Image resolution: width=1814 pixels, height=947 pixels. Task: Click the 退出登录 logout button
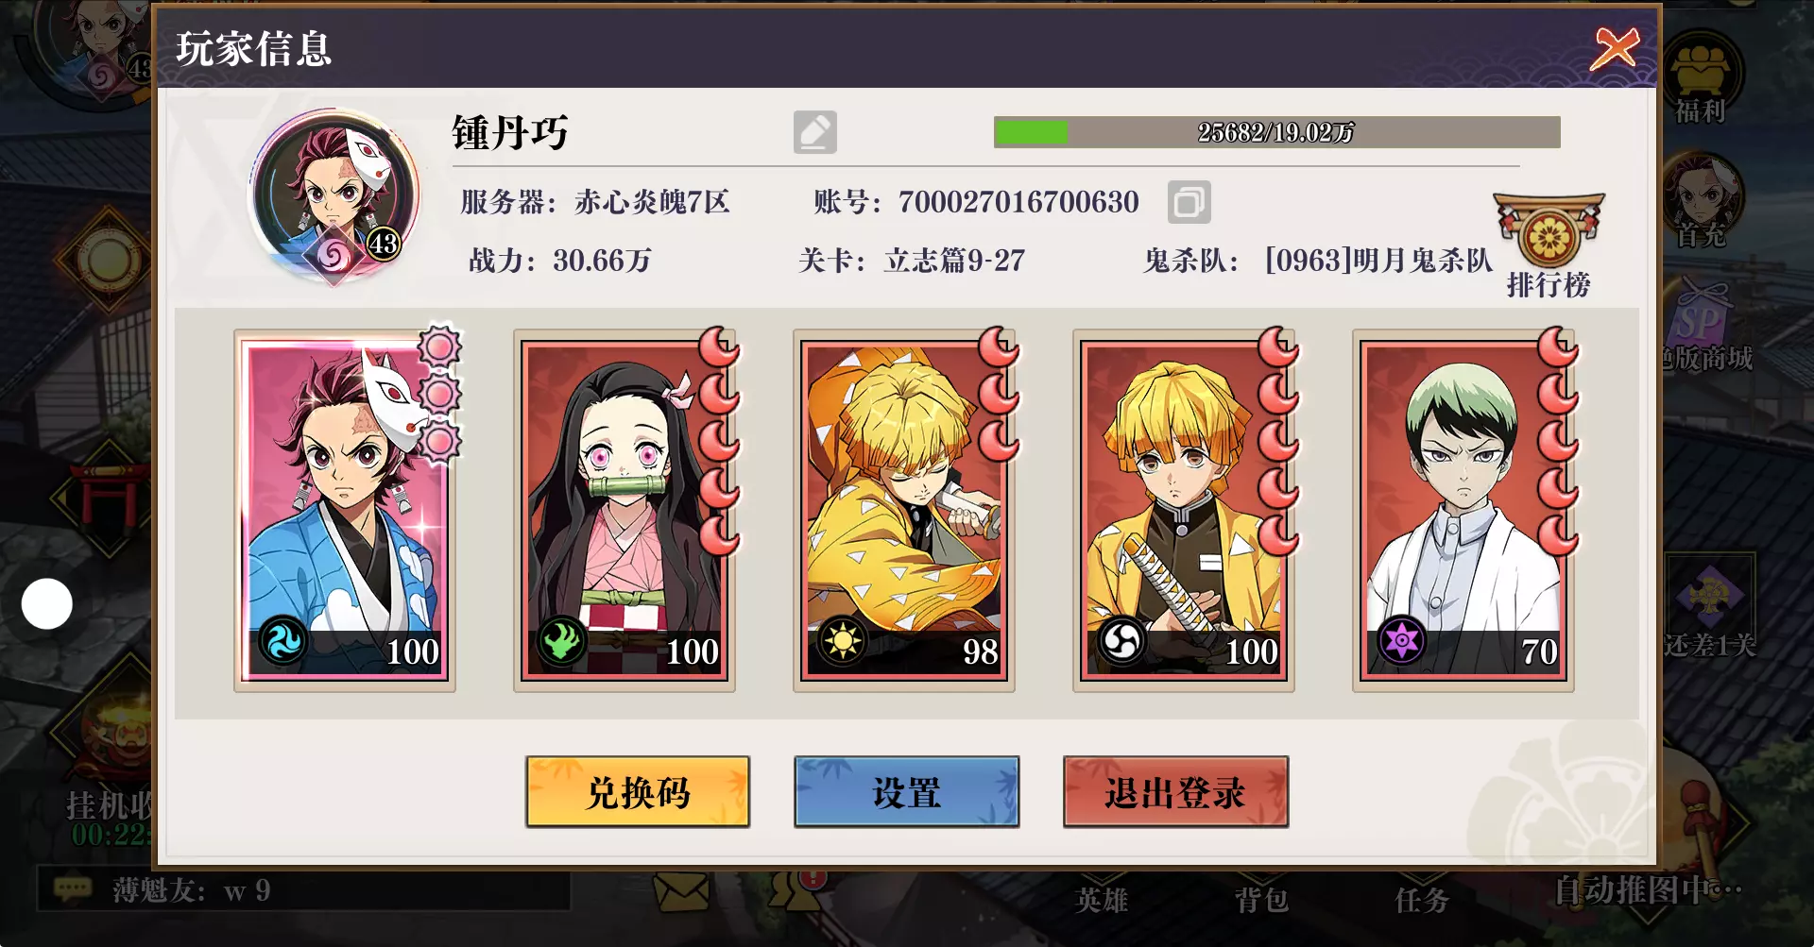pos(1175,792)
